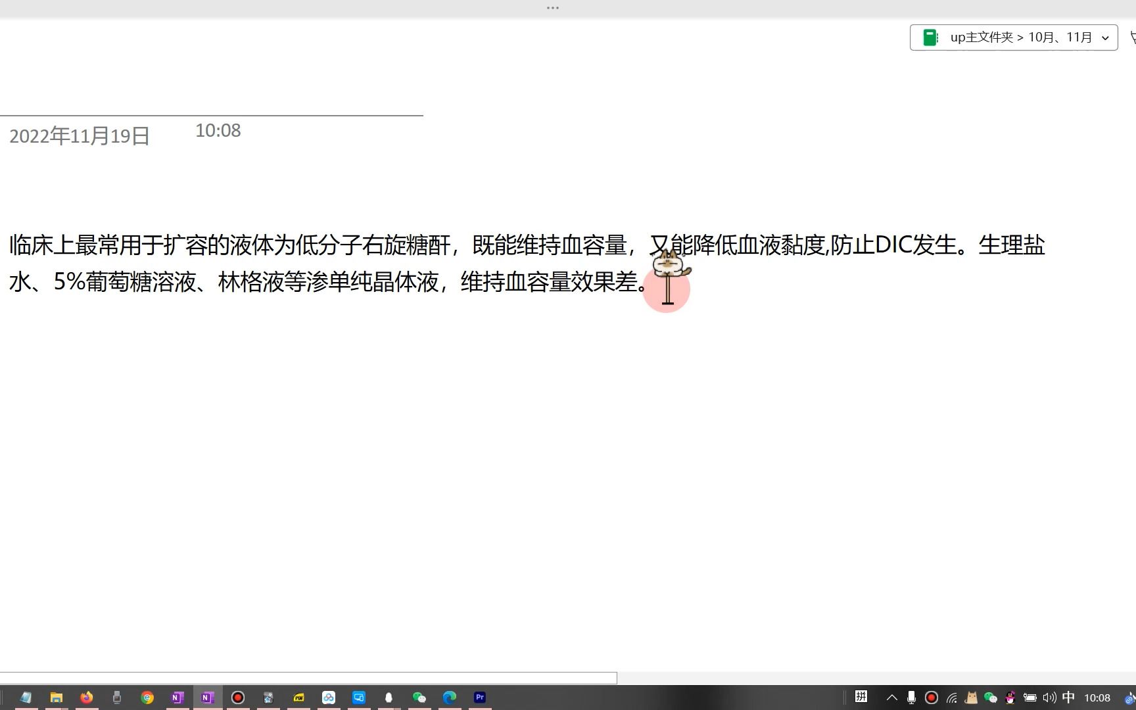
Task: Launch Microsoft Edge from the taskbar
Action: click(450, 698)
